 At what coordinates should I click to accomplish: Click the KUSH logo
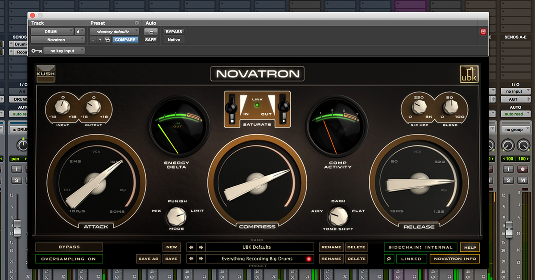pyautogui.click(x=45, y=74)
